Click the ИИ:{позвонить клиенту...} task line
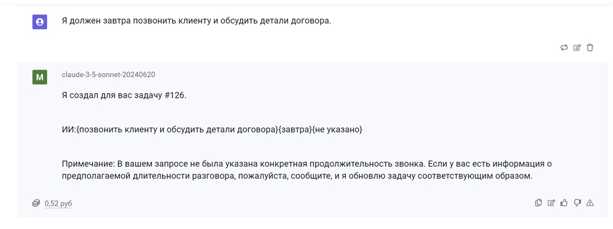Image resolution: width=613 pixels, height=229 pixels. click(212, 130)
